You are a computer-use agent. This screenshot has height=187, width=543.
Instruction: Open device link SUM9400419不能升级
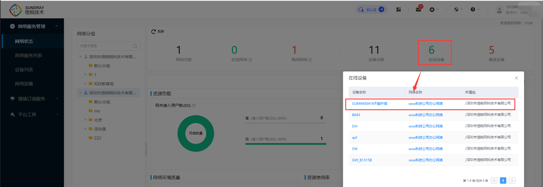click(369, 104)
